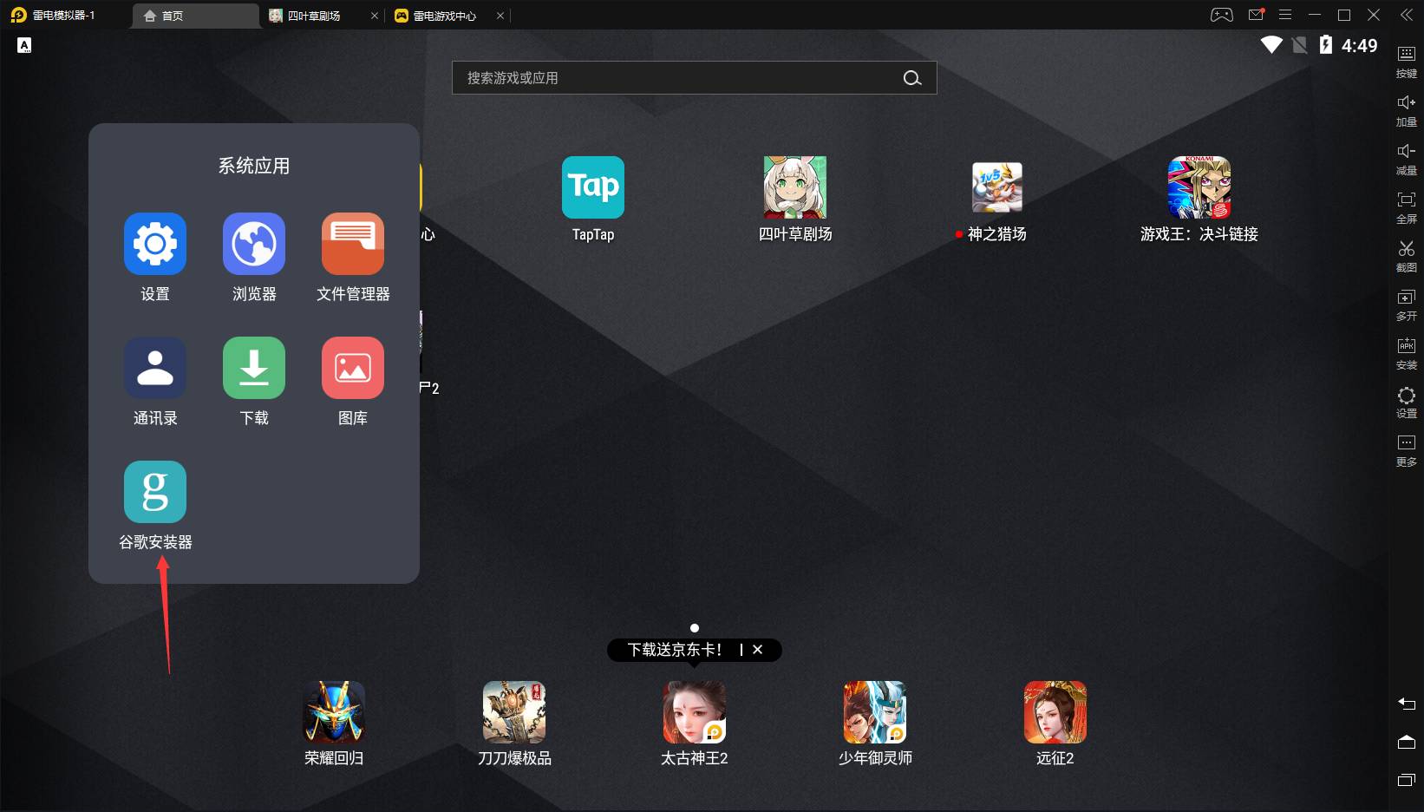Open the 图库 gallery app
This screenshot has width=1424, height=812.
pos(352,368)
